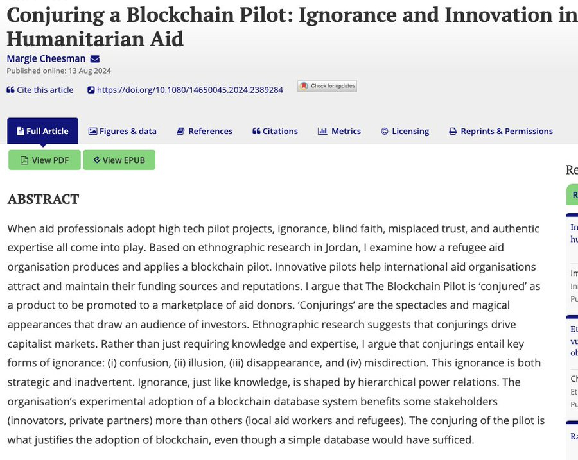The width and height of the screenshot is (578, 460).
Task: Click the Check for updates badge
Action: click(327, 86)
